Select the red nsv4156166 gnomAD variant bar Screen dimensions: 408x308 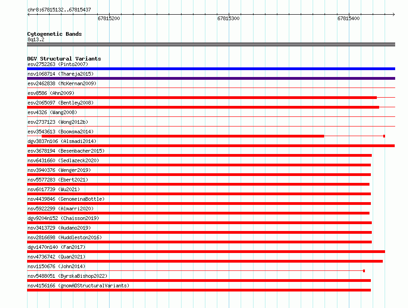(199, 290)
